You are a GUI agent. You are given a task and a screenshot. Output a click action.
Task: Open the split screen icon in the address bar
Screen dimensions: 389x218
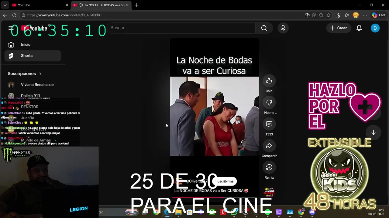(307, 15)
